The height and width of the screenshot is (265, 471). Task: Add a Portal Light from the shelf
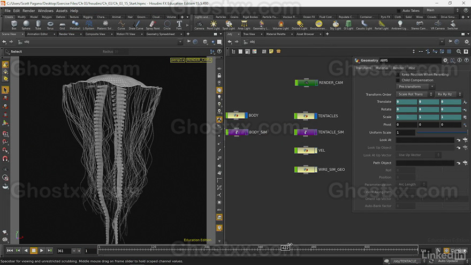[382, 25]
